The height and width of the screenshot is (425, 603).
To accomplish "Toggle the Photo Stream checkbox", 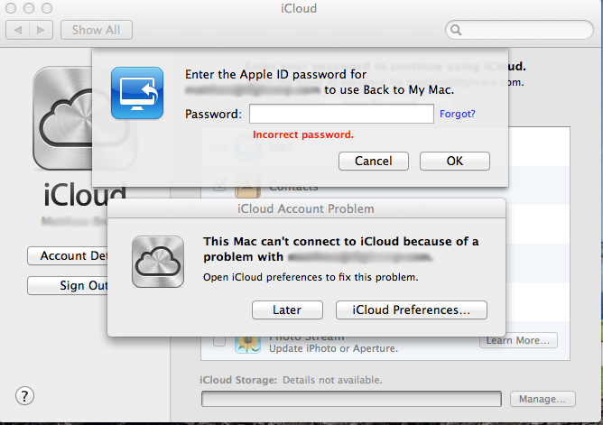I will (x=219, y=341).
